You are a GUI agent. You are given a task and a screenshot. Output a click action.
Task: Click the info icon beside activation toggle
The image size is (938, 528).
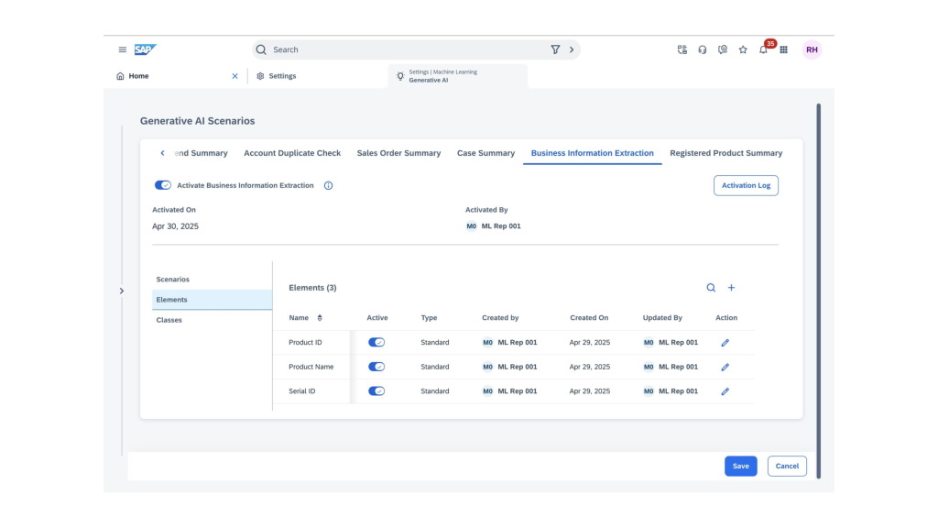point(328,185)
